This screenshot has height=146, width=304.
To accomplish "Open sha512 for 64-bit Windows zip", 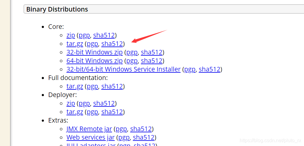I will coord(152,61).
